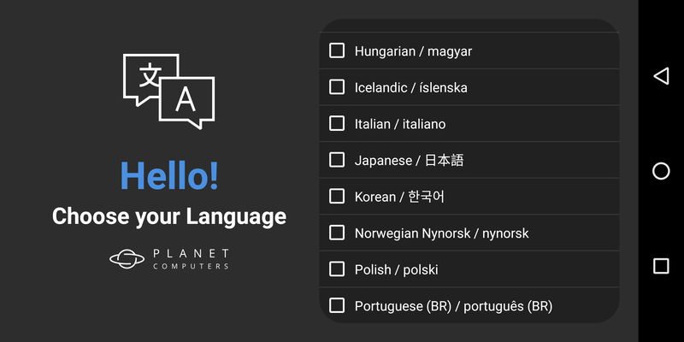Screen dimensions: 684x342
Task: Tap the Android back navigation triangle
Action: (x=660, y=76)
